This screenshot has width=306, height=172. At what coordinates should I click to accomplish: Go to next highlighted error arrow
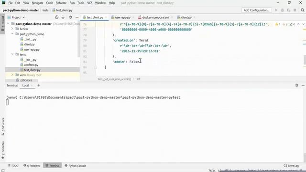click(x=303, y=24)
